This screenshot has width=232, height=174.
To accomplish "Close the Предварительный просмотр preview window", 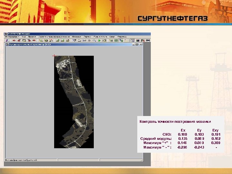I will pyautogui.click(x=141, y=44).
